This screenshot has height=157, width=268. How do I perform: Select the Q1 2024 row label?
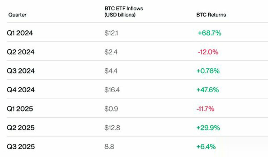[x=20, y=33]
